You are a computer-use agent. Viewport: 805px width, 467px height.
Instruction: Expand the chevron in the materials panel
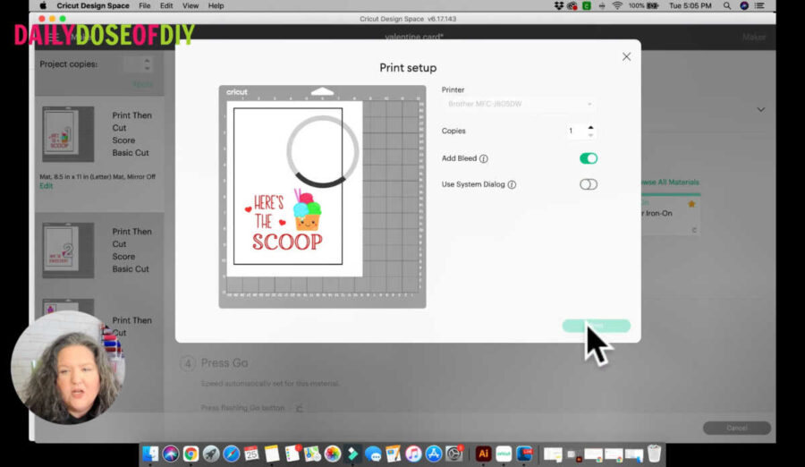tap(761, 109)
